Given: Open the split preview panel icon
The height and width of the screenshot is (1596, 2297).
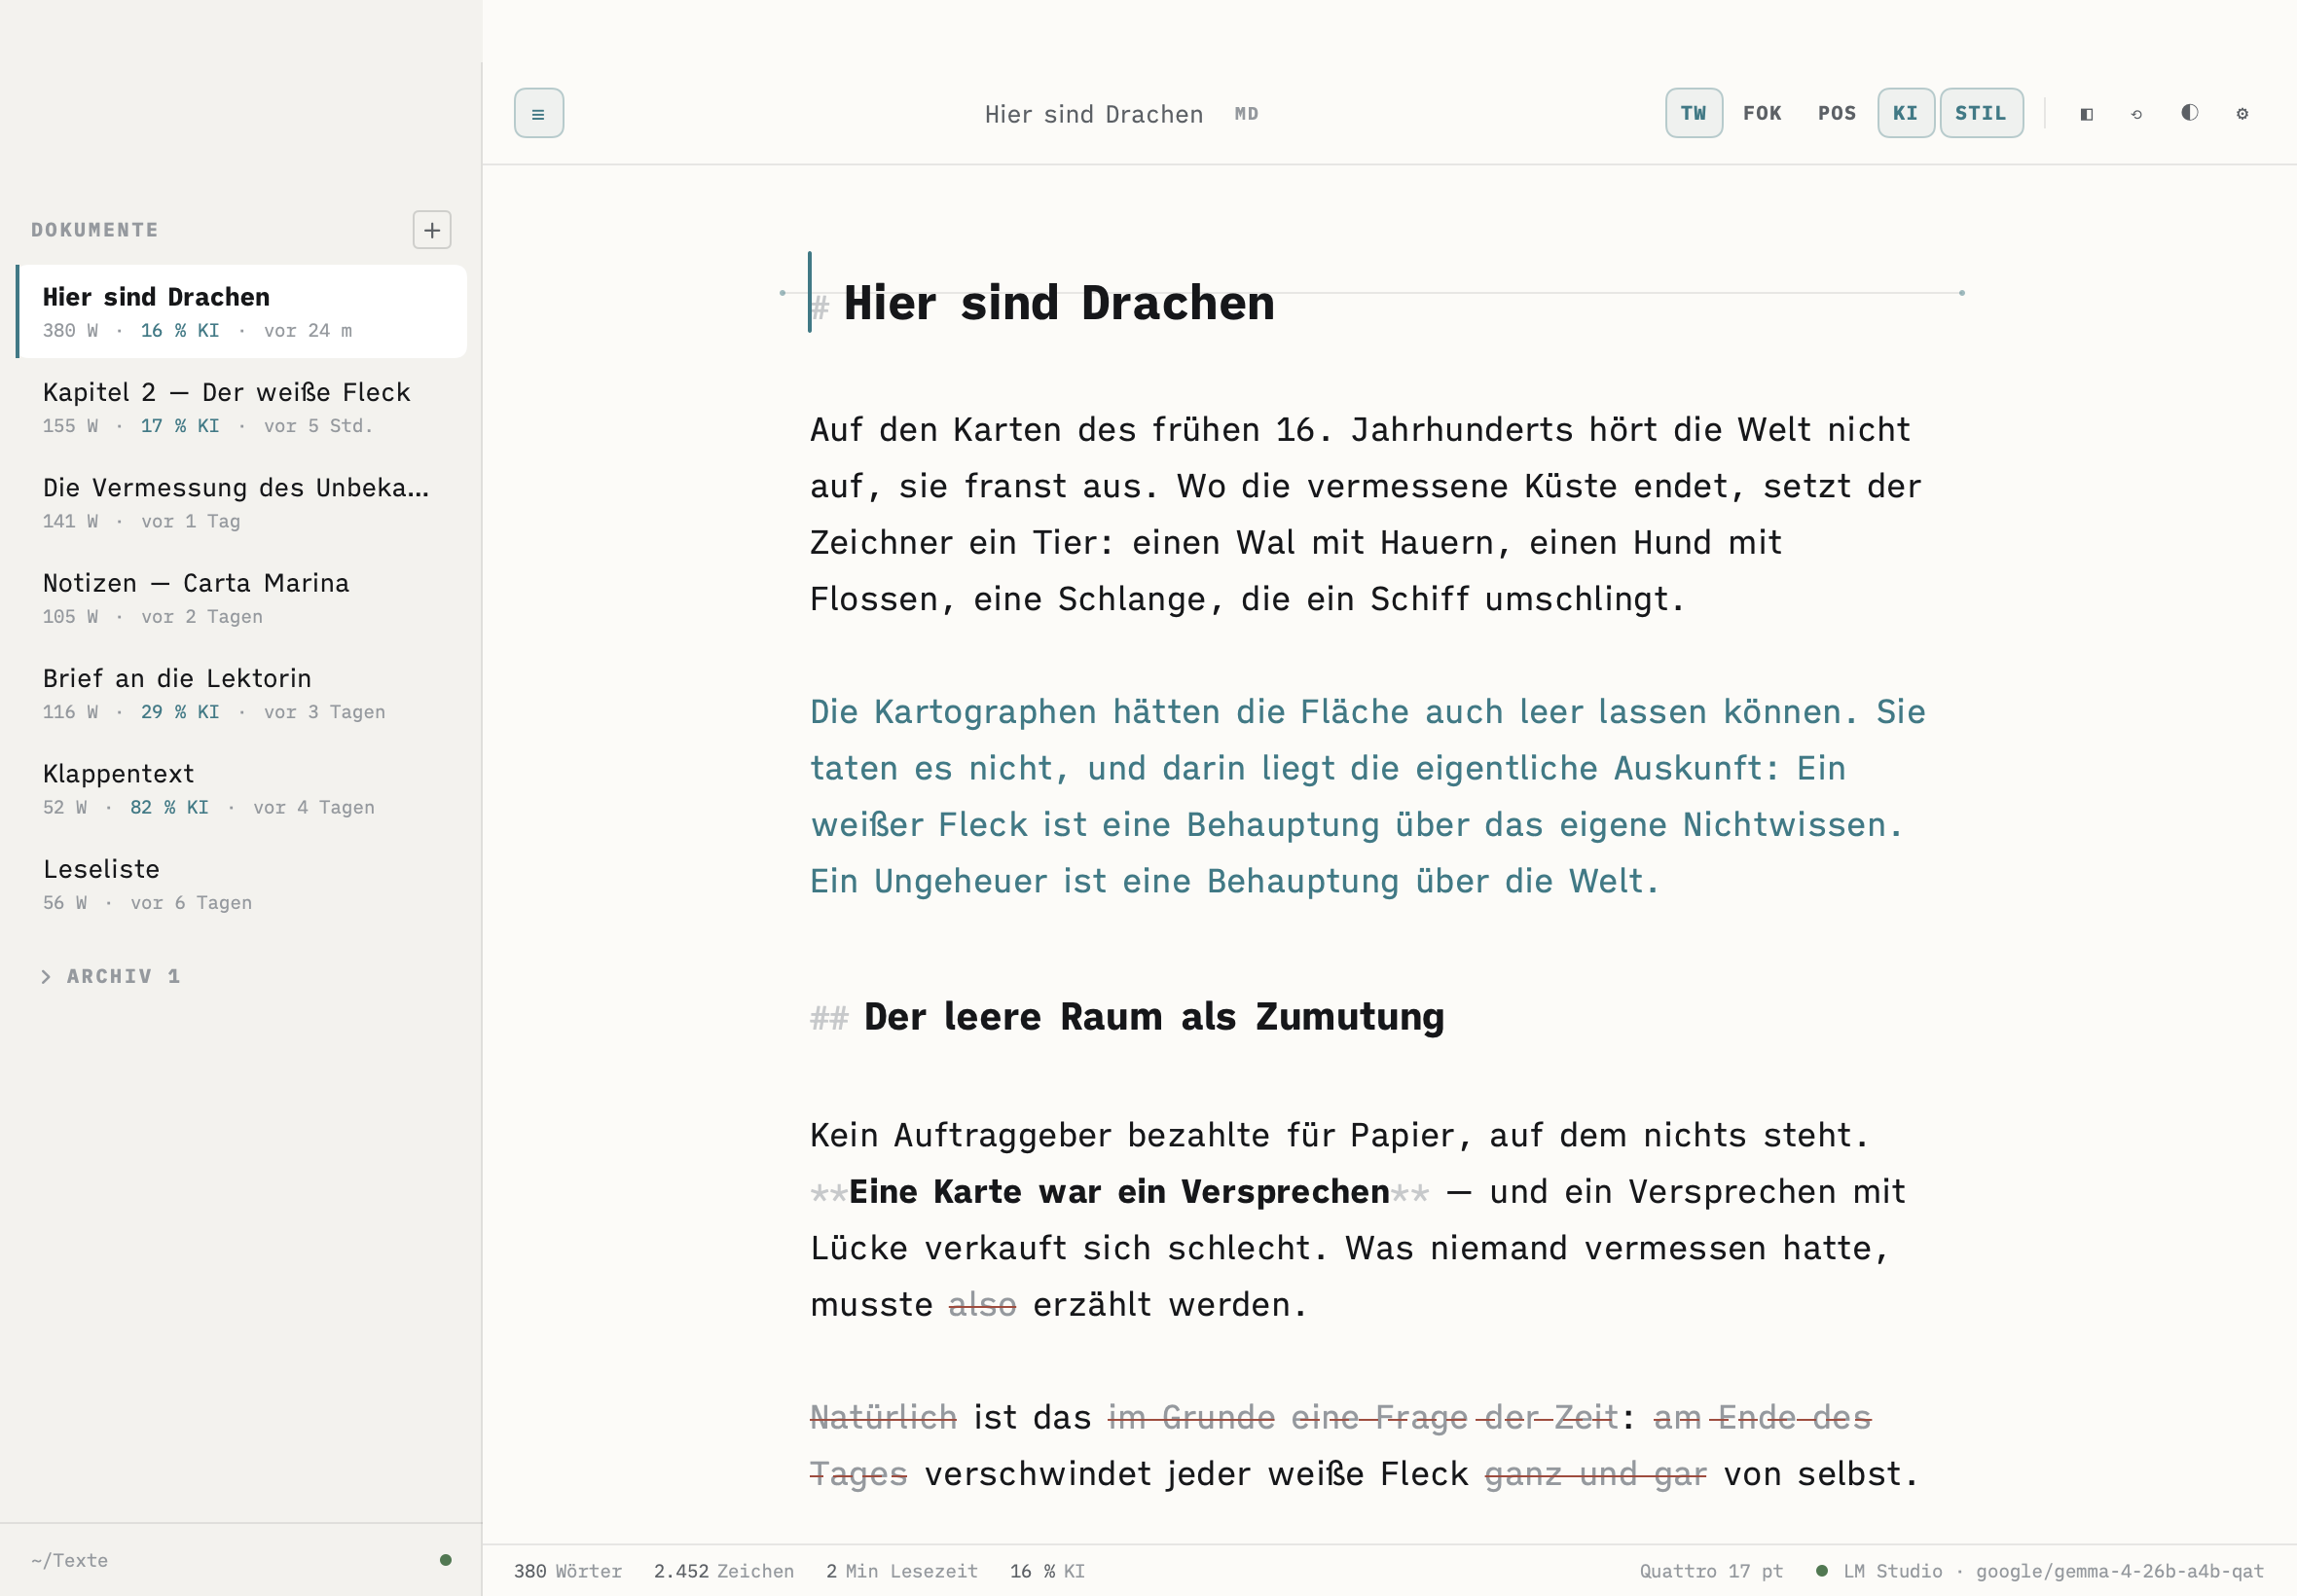Looking at the screenshot, I should point(2086,114).
